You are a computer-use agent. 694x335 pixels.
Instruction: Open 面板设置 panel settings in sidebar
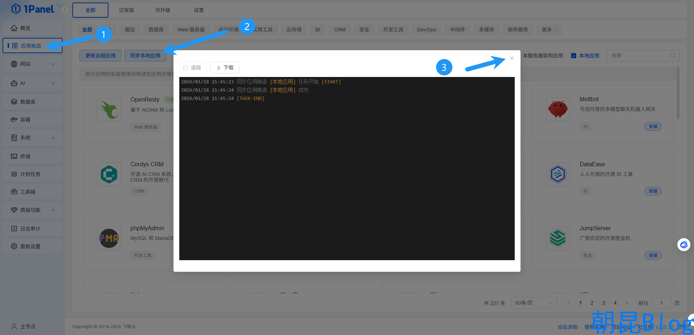33,246
